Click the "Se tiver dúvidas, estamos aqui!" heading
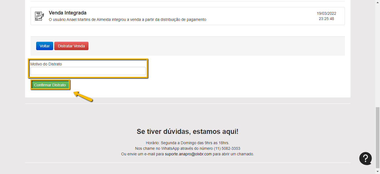The image size is (380, 174). (x=187, y=132)
